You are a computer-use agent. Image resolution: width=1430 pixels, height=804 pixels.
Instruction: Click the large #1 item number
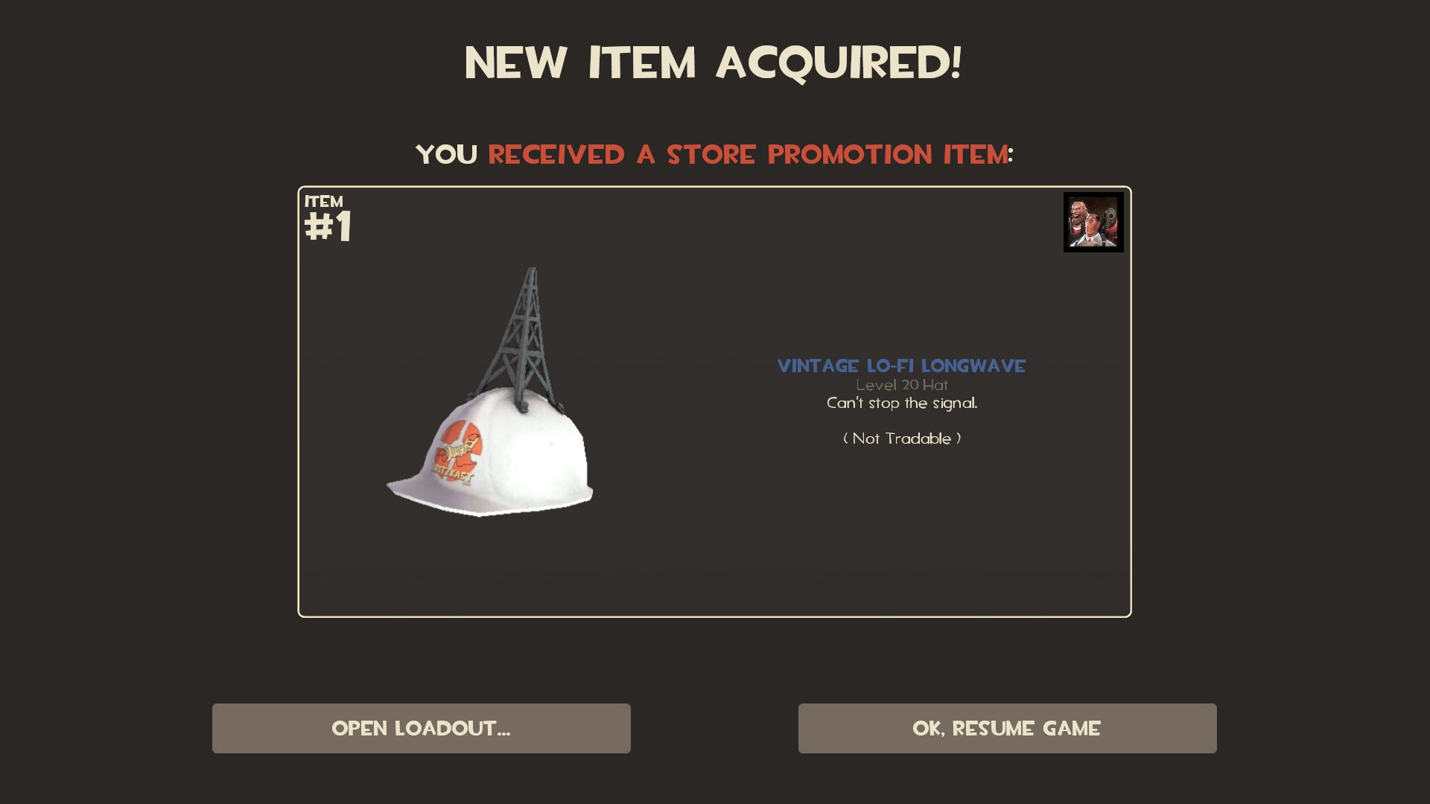328,226
